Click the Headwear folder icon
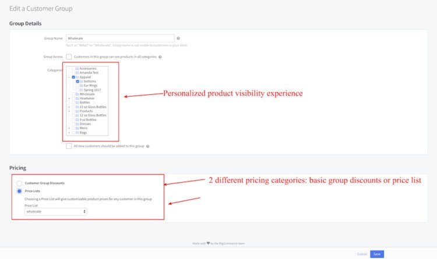 pyautogui.click(x=77, y=98)
